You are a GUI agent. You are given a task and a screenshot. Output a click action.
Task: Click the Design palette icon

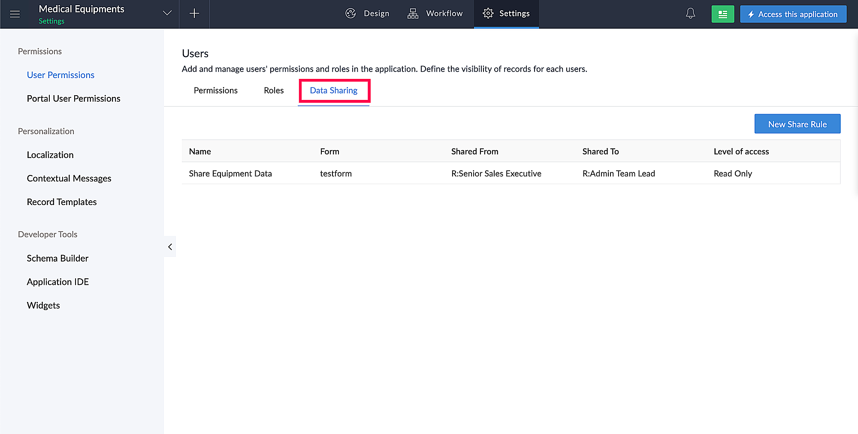coord(350,14)
